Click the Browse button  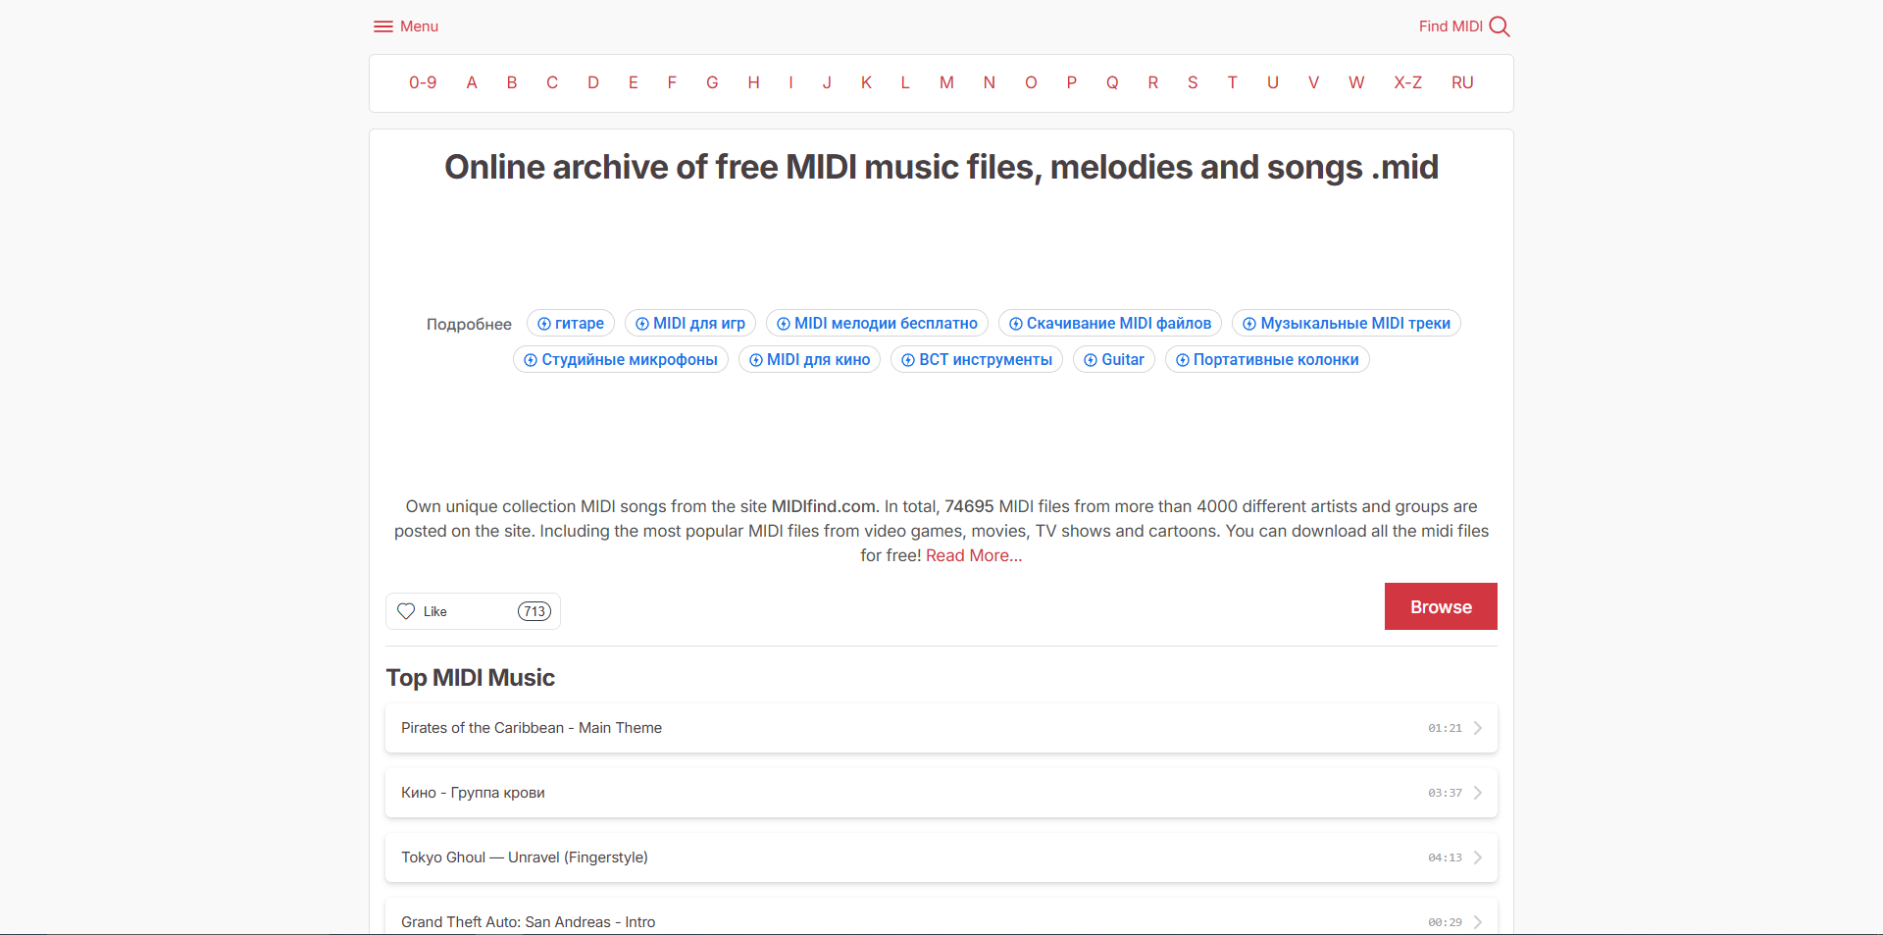[1440, 606]
